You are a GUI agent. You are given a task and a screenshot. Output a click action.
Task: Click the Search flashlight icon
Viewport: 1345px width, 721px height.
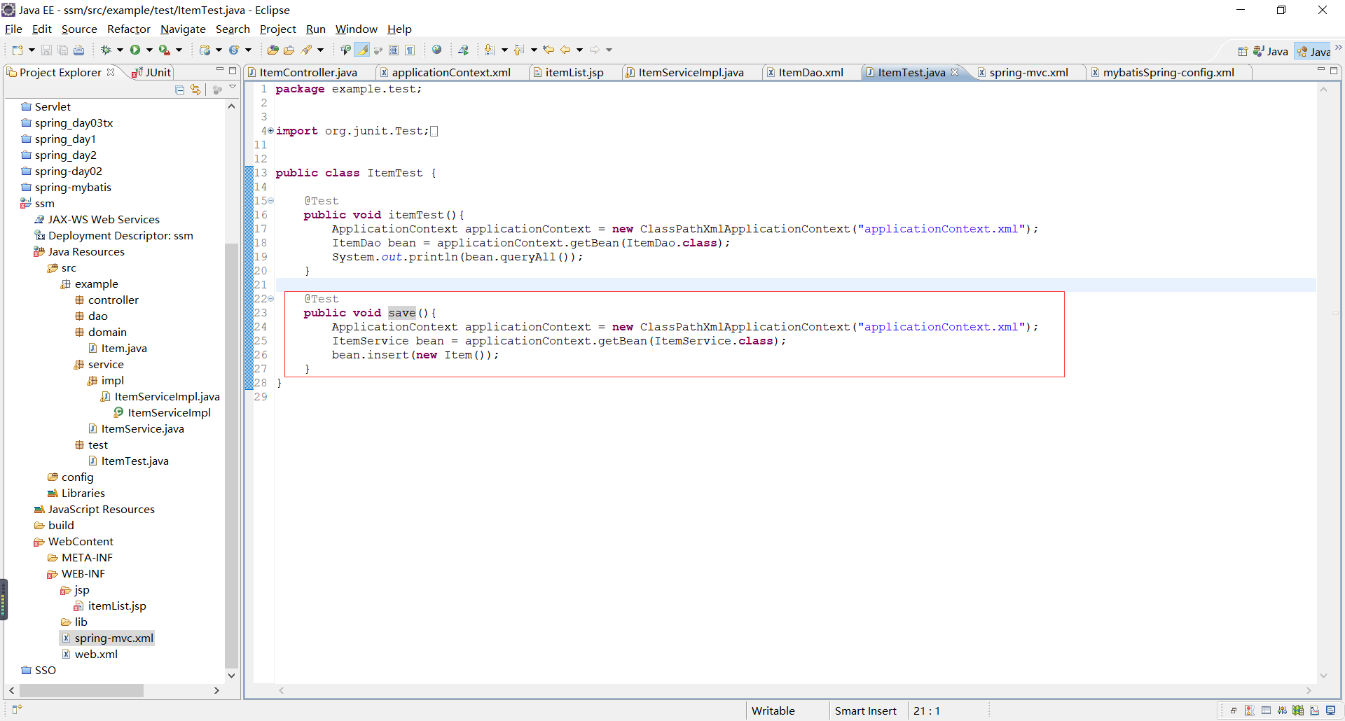[x=306, y=50]
